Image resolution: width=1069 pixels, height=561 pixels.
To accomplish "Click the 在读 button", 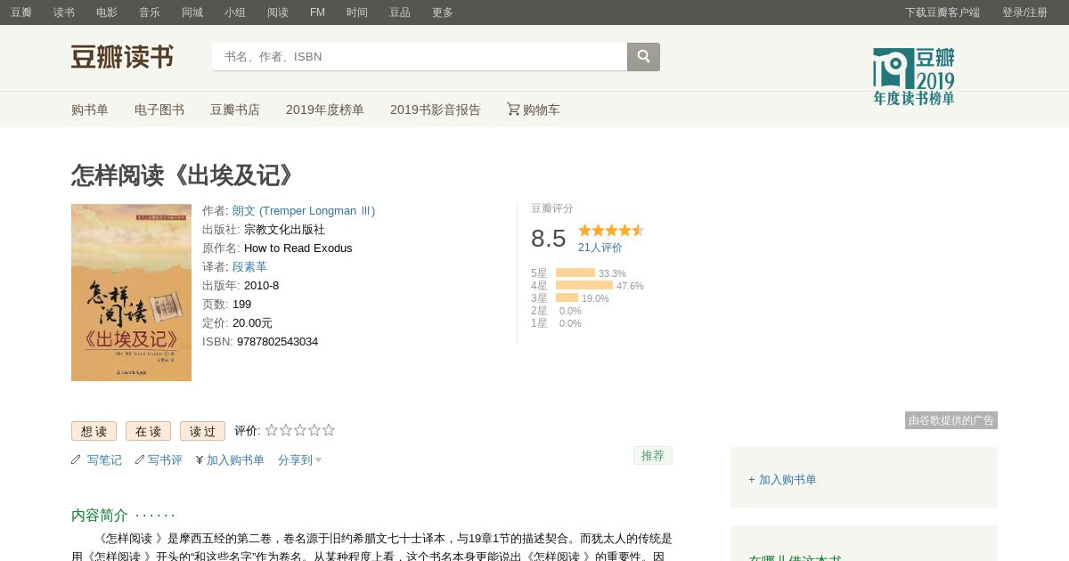I will pos(148,431).
